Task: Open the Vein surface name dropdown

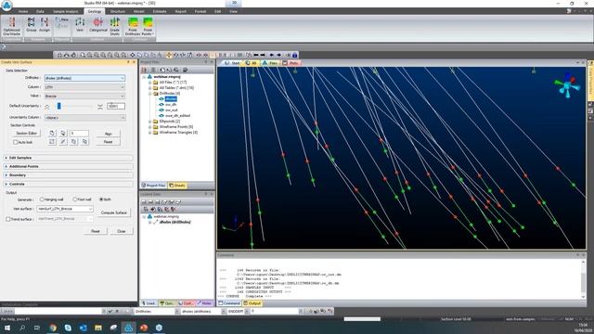Action: coord(64,209)
